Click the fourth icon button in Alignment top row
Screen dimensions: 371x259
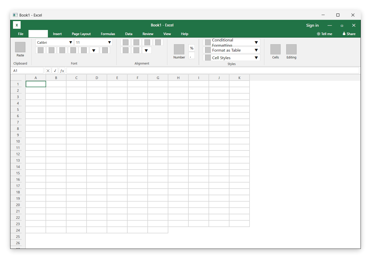coord(158,42)
